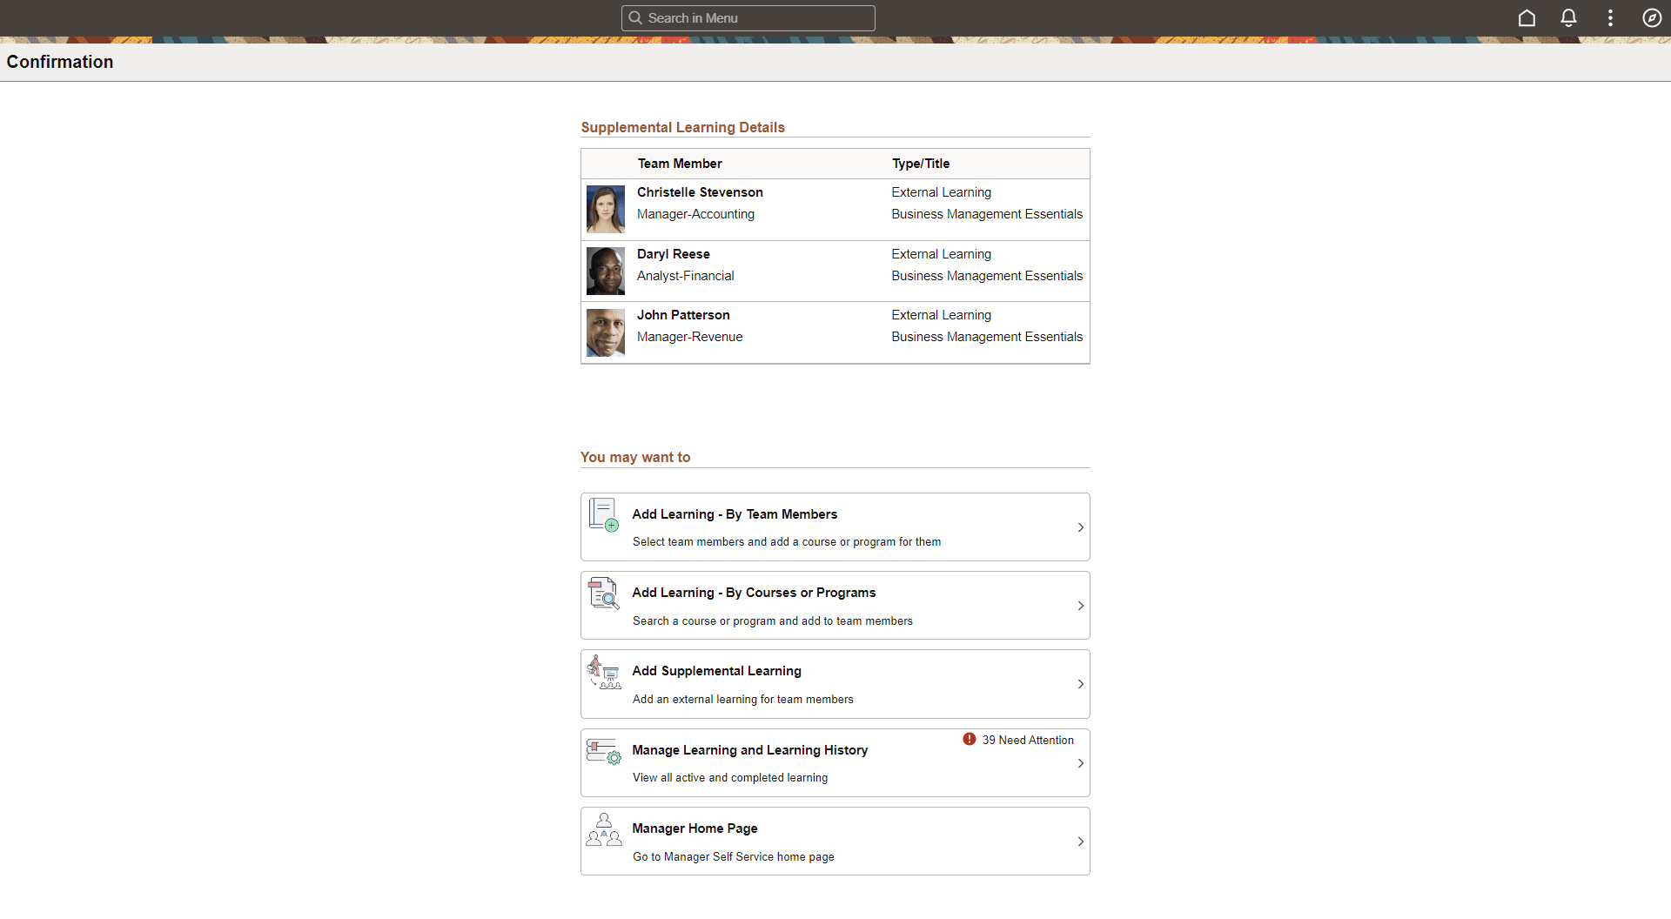Click the 39 Need Attention link

1028,740
